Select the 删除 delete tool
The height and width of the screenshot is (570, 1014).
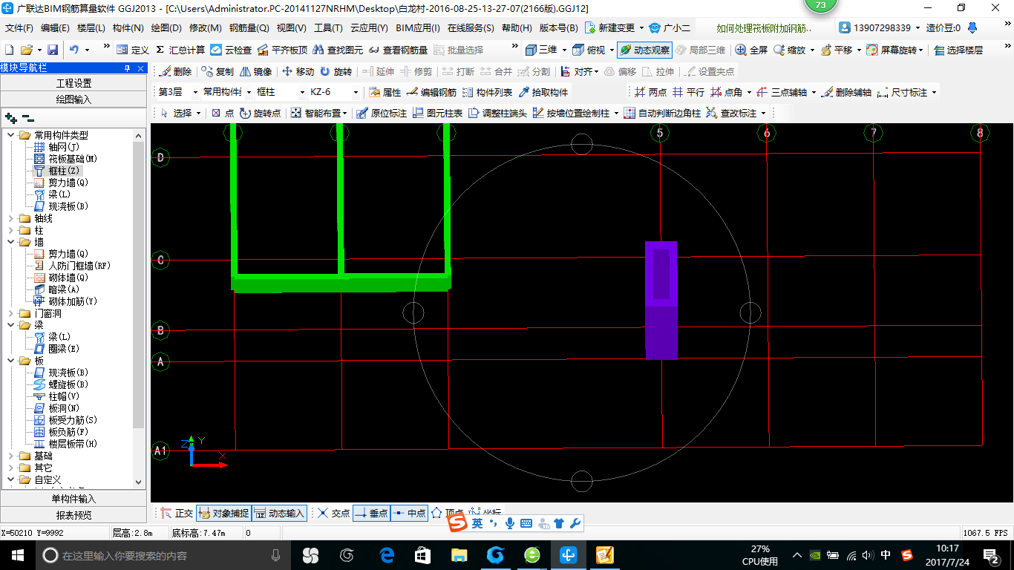point(175,71)
